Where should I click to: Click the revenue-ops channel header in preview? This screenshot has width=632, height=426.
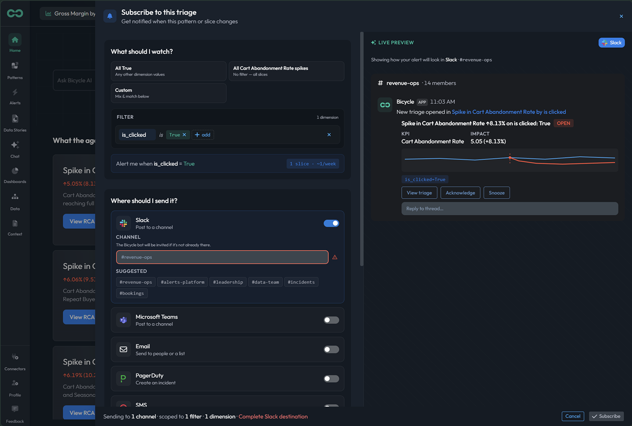[417, 83]
